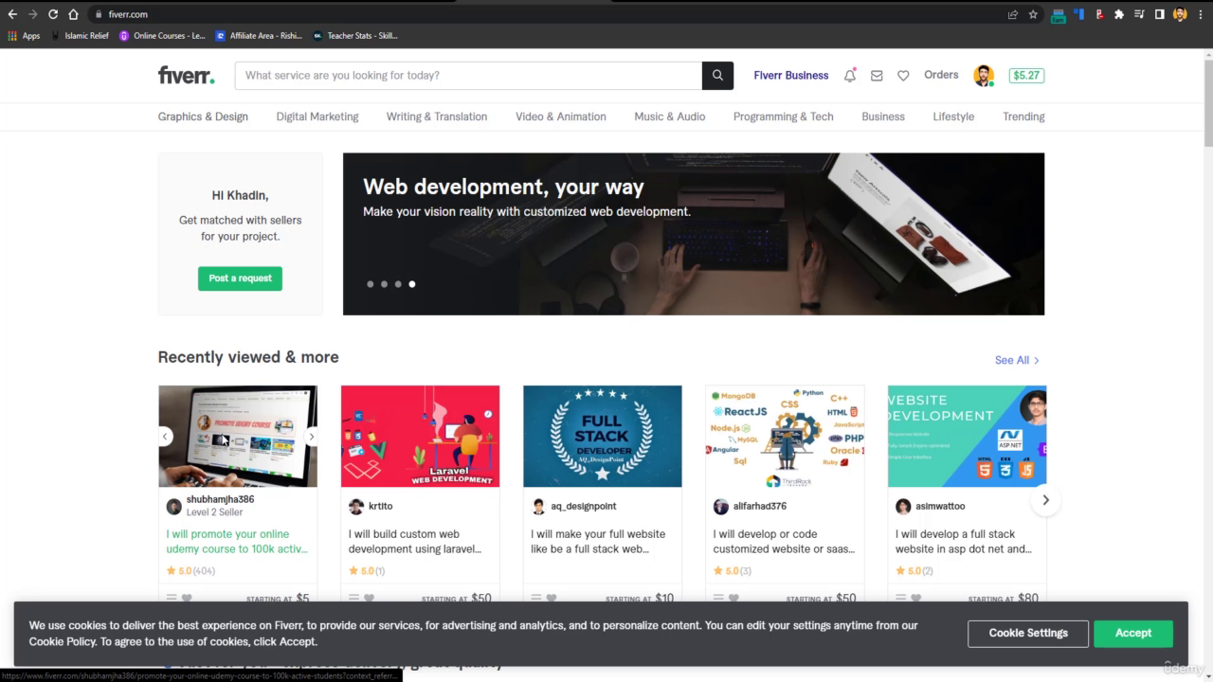
Task: Open messages envelope icon
Action: pos(877,76)
